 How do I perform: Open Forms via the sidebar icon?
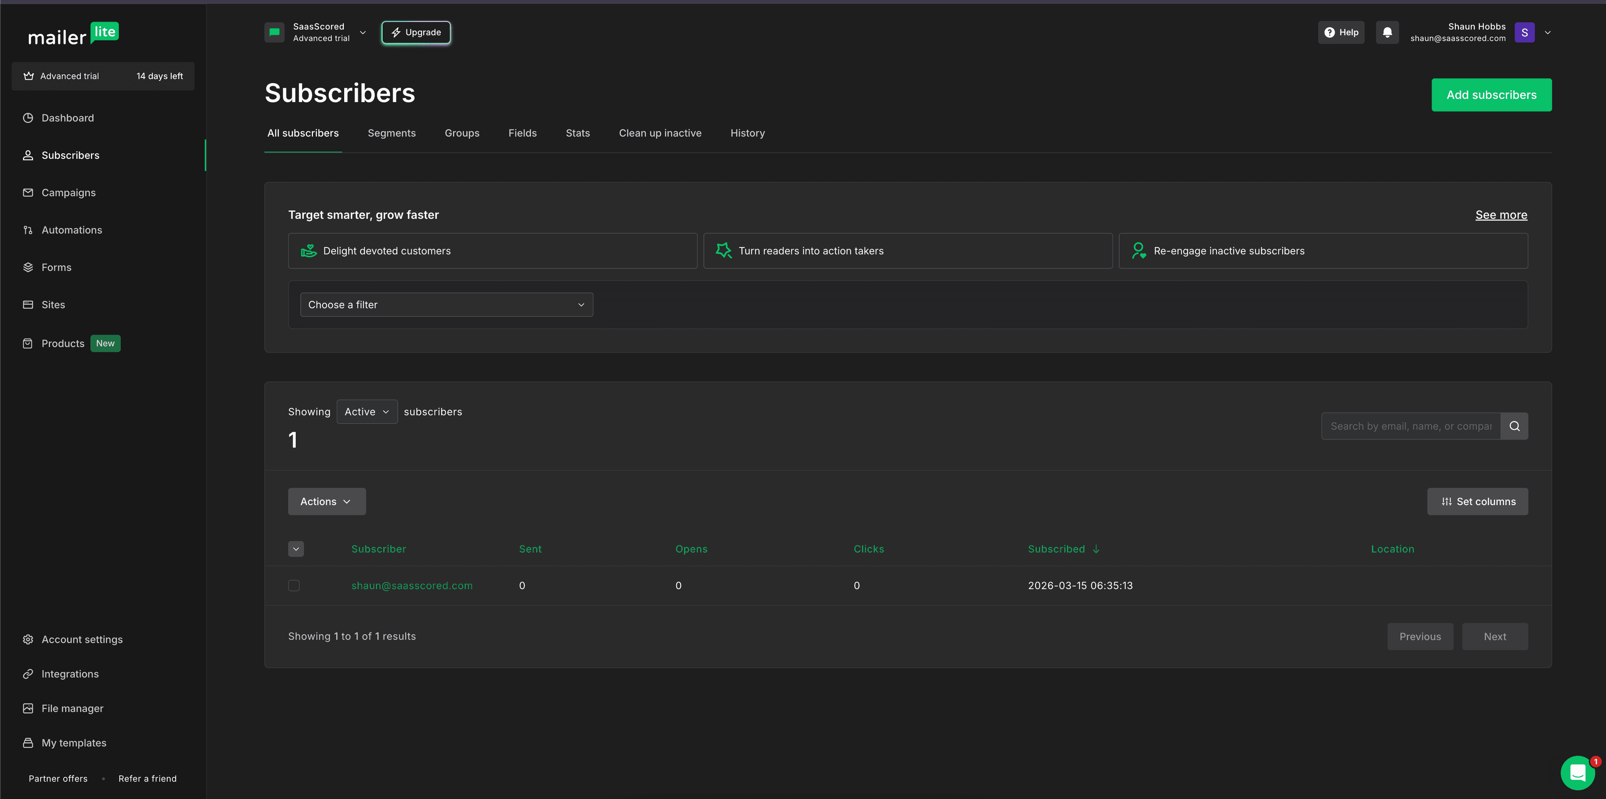(x=28, y=267)
